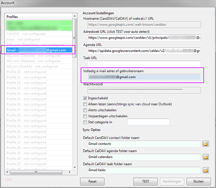Check Verjaardagen uitschakelen option
This screenshot has width=216, height=188.
click(85, 116)
